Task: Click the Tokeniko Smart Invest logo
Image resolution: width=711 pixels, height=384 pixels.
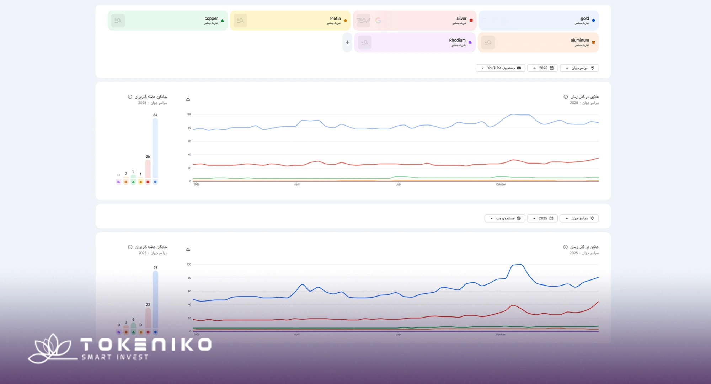Action: coord(120,348)
